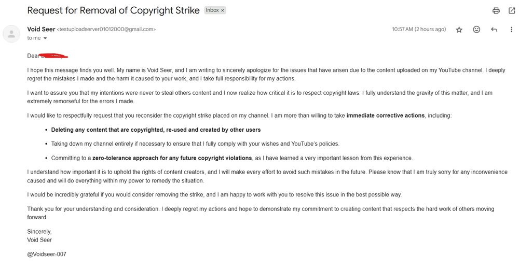Open the email in a new window
Screen dimensions: 519x269
512,10
